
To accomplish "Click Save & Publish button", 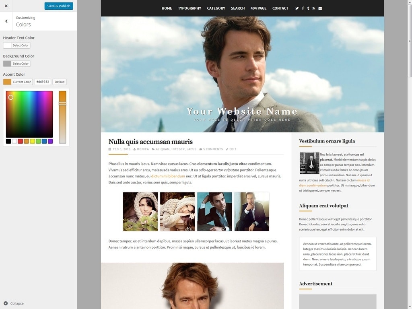I will 59,6.
